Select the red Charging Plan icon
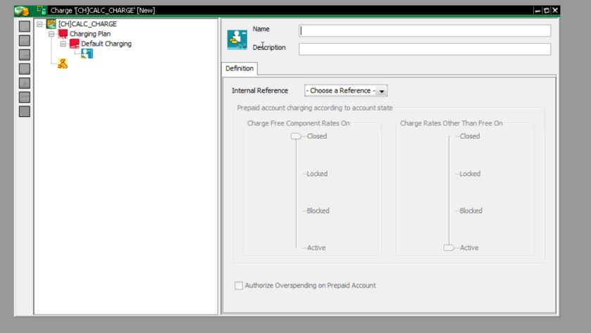 (x=63, y=34)
